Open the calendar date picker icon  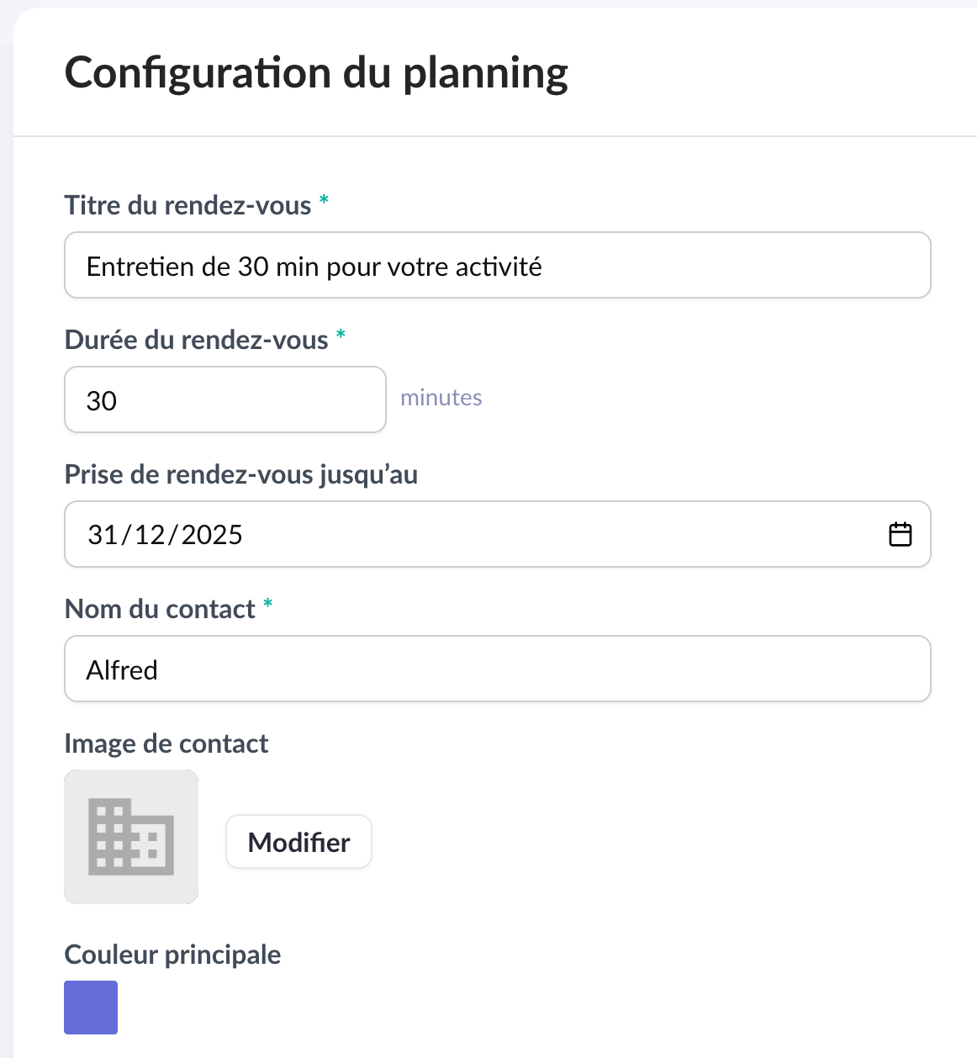coord(900,534)
